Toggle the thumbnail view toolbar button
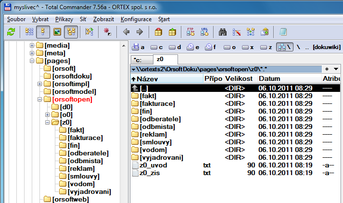The width and height of the screenshot is (343, 203). point(58,32)
